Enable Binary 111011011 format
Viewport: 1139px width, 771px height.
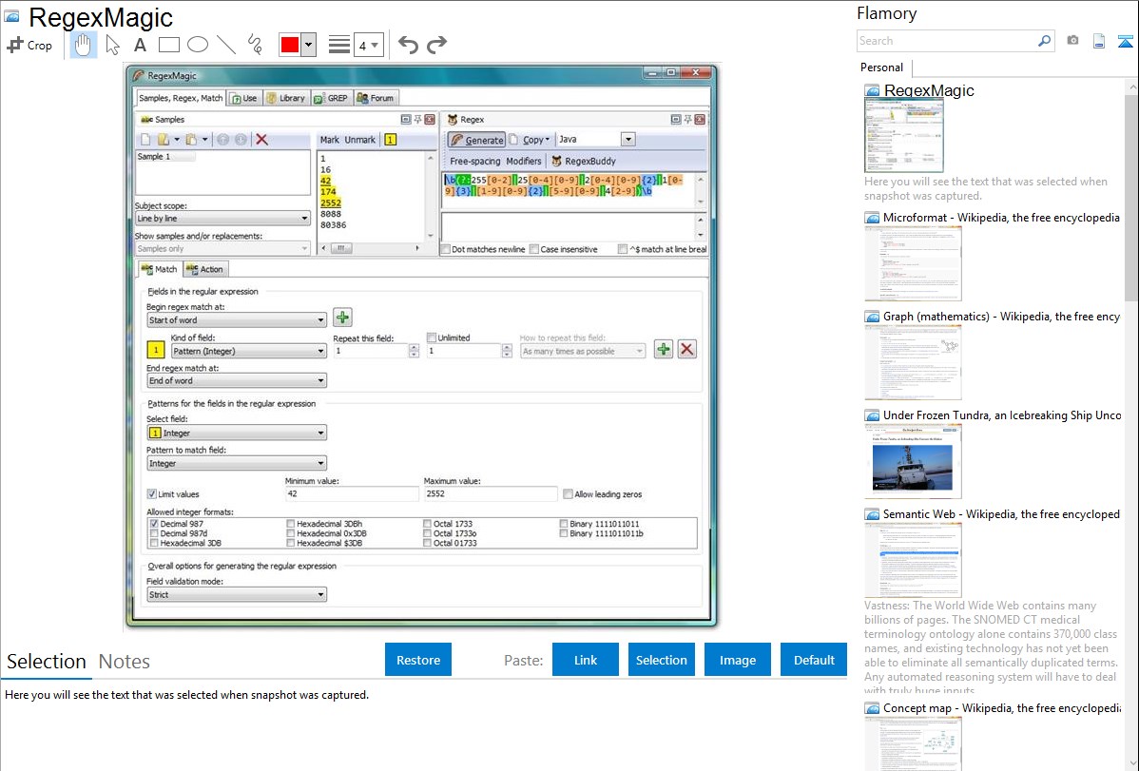point(564,523)
